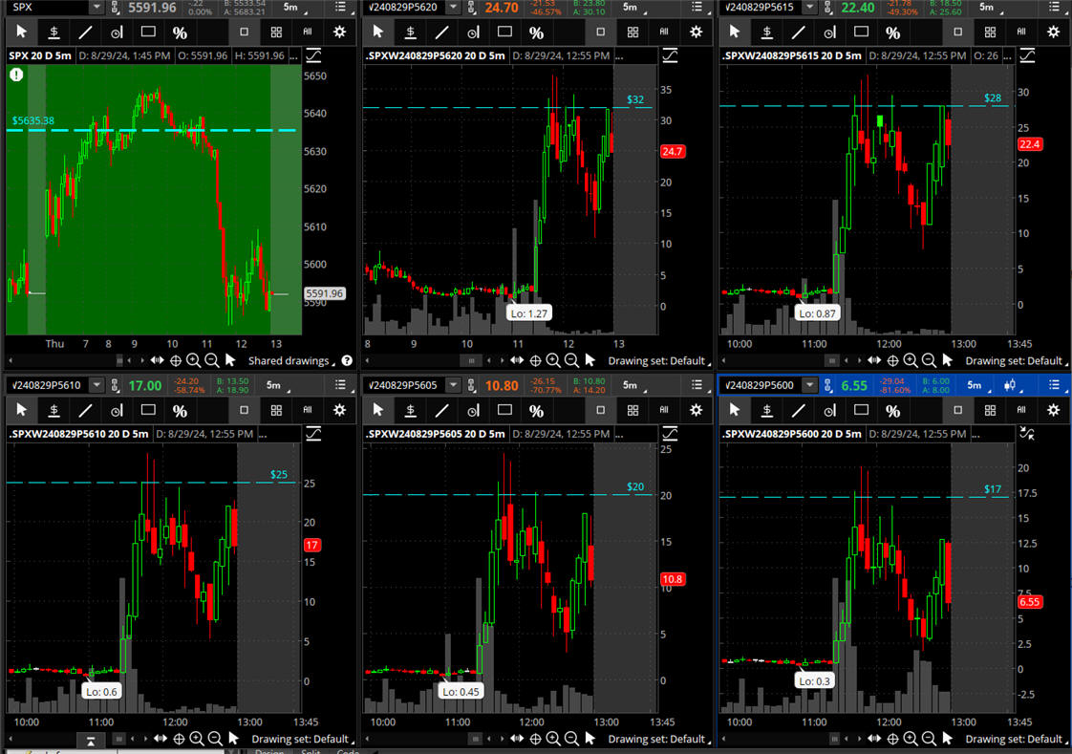Select percent tool in P5620 chart toolbar
This screenshot has width=1072, height=754.
536,32
